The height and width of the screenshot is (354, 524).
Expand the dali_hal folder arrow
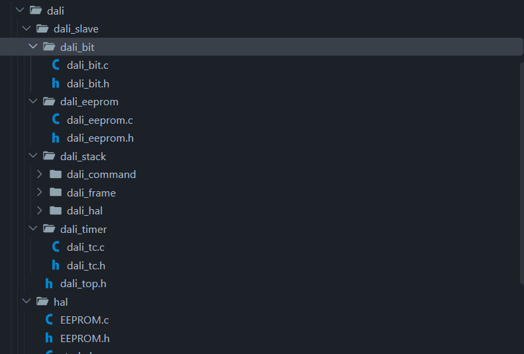[40, 210]
